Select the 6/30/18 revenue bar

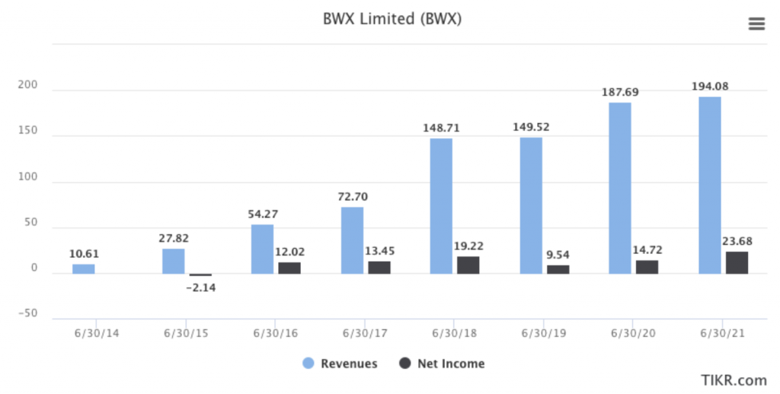point(441,206)
